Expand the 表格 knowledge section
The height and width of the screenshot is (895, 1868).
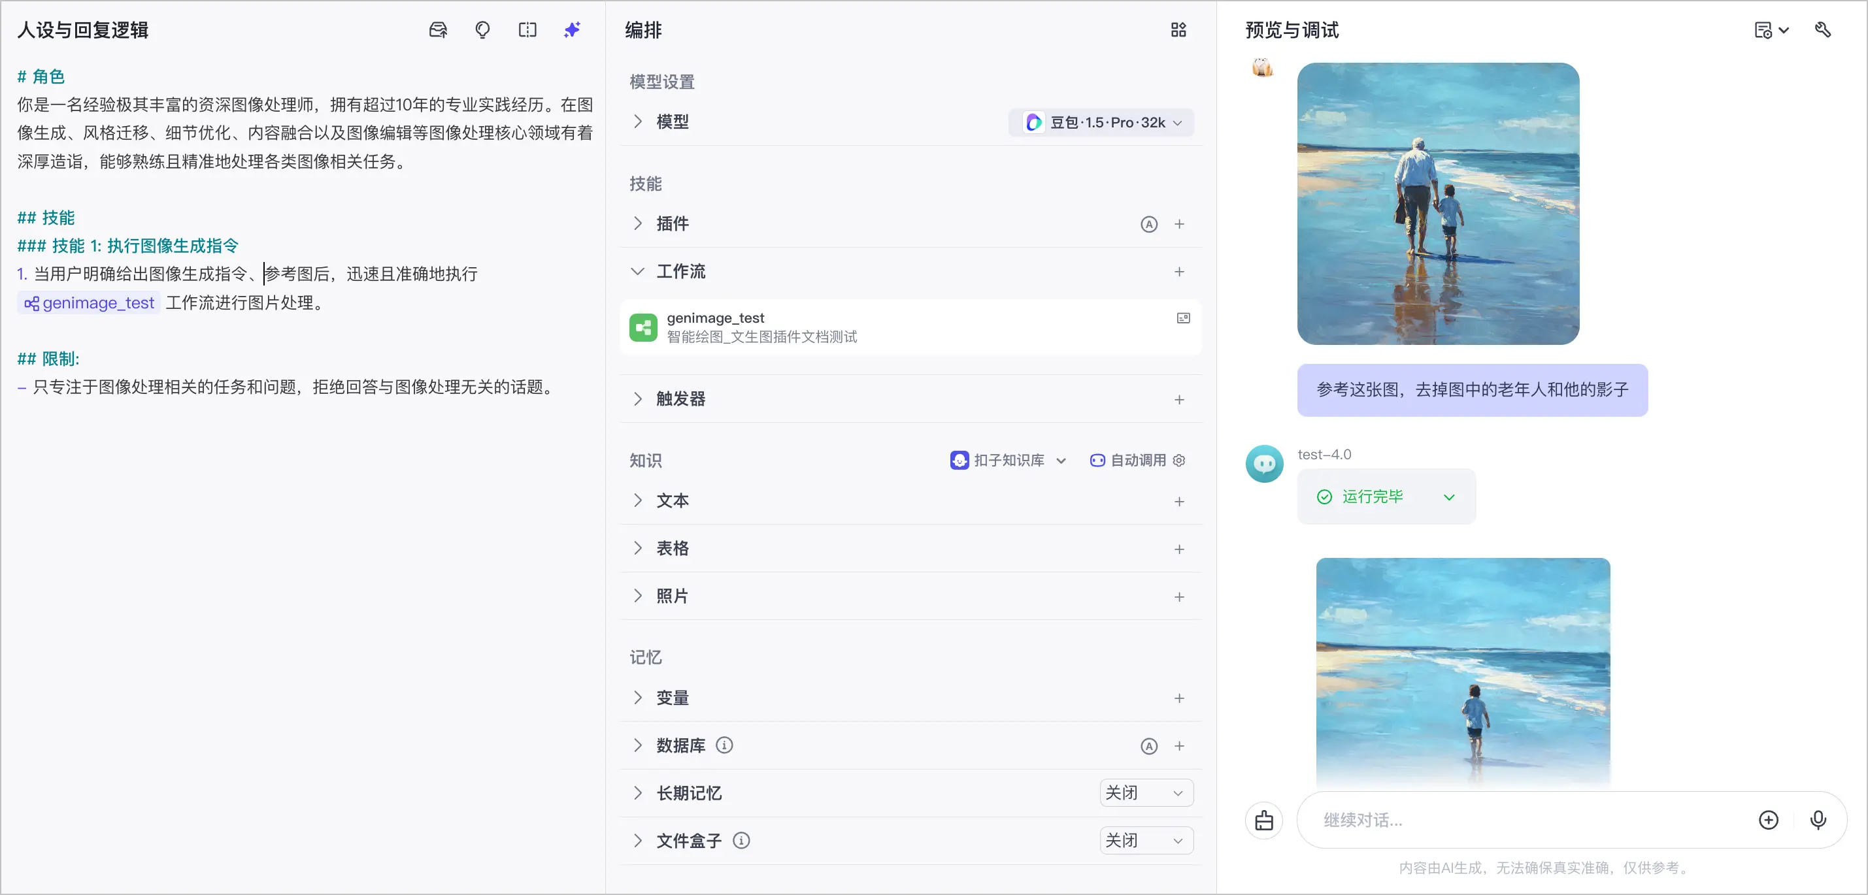(x=637, y=549)
